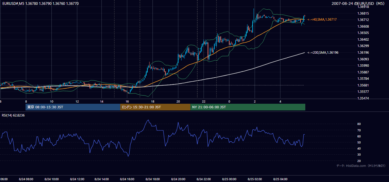Click price axis value 1.36815

[x=363, y=13]
